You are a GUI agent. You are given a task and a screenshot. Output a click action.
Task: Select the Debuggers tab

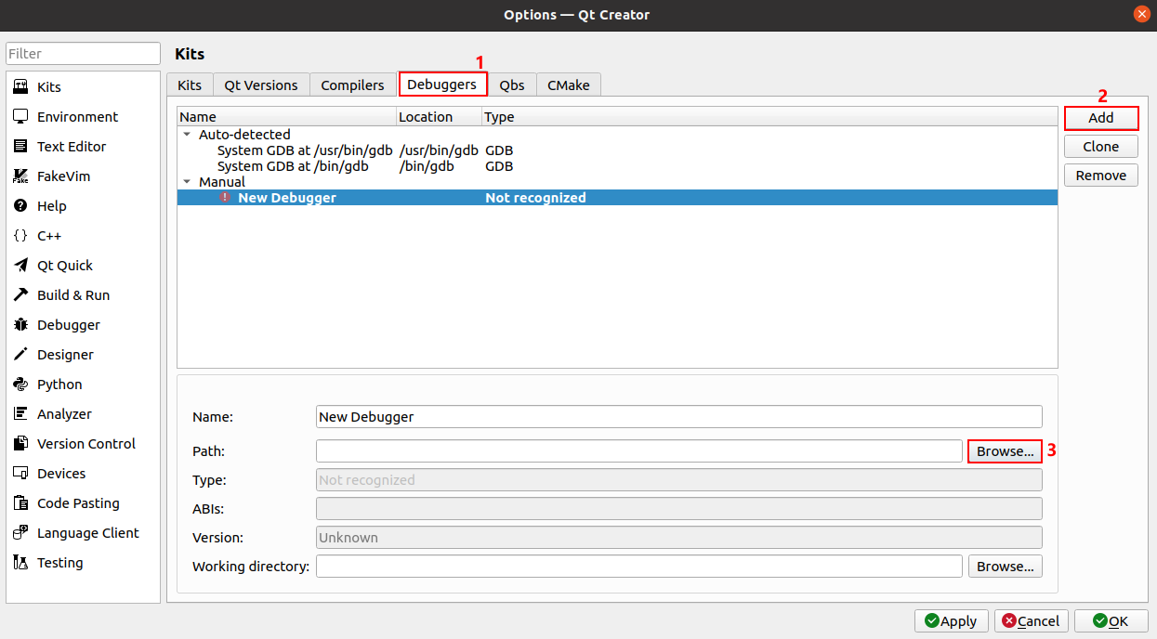pyautogui.click(x=443, y=85)
